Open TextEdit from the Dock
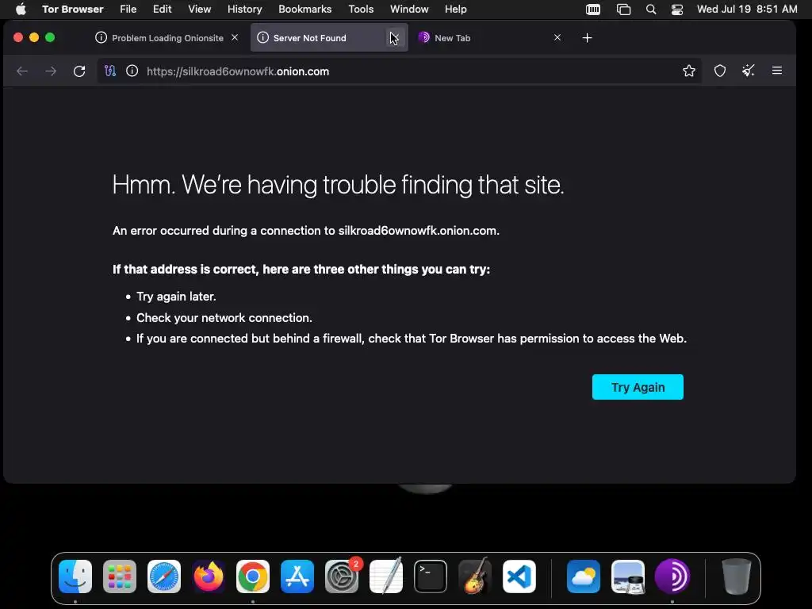This screenshot has height=609, width=812. [x=386, y=576]
